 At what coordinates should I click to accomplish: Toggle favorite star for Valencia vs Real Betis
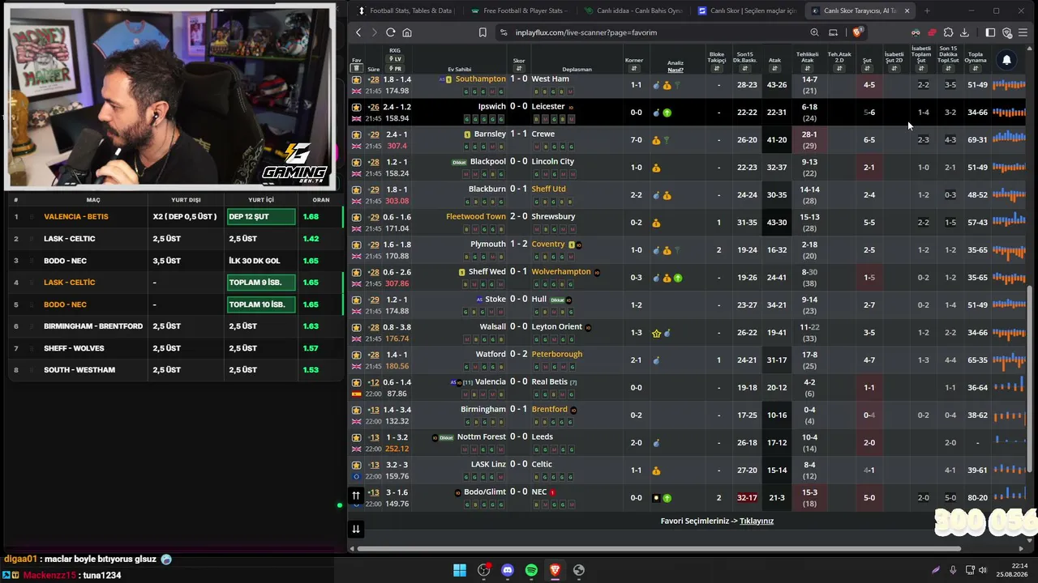pos(356,382)
